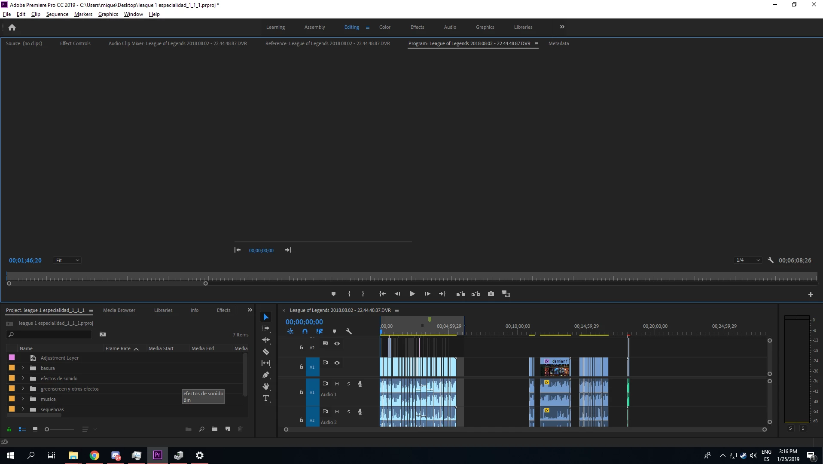
Task: Solo the Audio 1 track
Action: 348,384
